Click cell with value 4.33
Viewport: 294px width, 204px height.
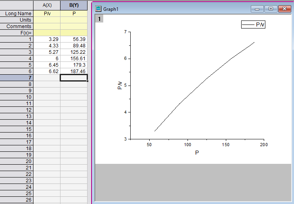pos(47,46)
